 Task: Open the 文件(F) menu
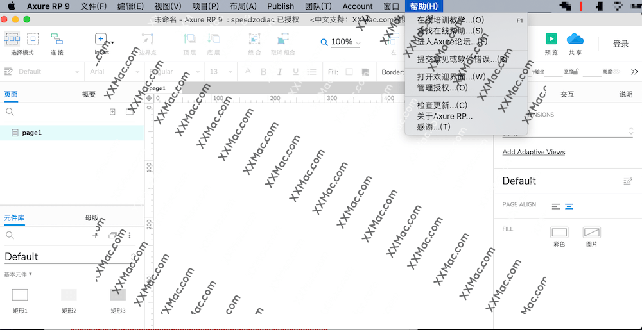coord(93,6)
